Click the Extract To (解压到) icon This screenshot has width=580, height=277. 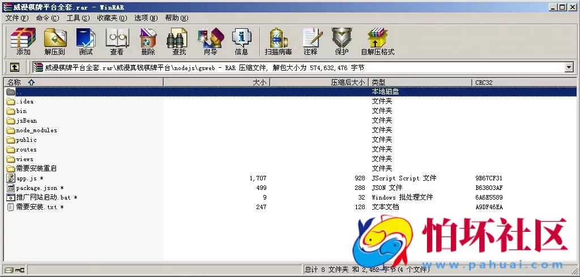55,41
